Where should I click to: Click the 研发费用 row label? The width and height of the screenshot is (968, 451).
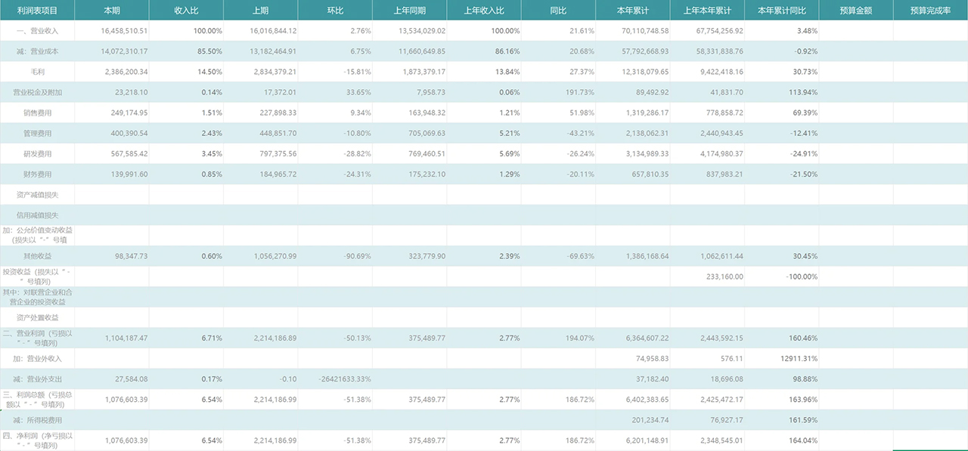point(37,154)
